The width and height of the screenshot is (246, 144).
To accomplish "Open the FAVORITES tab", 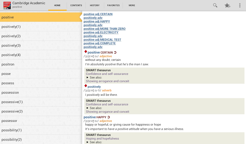I will coord(113,6).
